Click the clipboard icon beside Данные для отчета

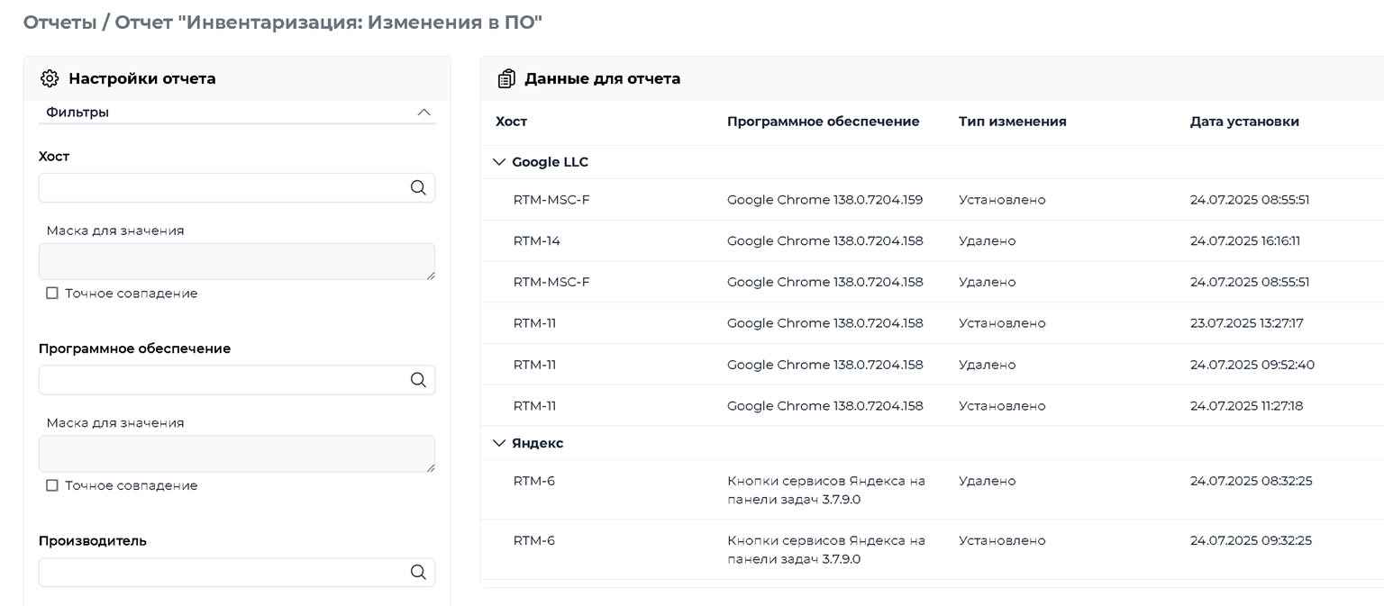(506, 78)
